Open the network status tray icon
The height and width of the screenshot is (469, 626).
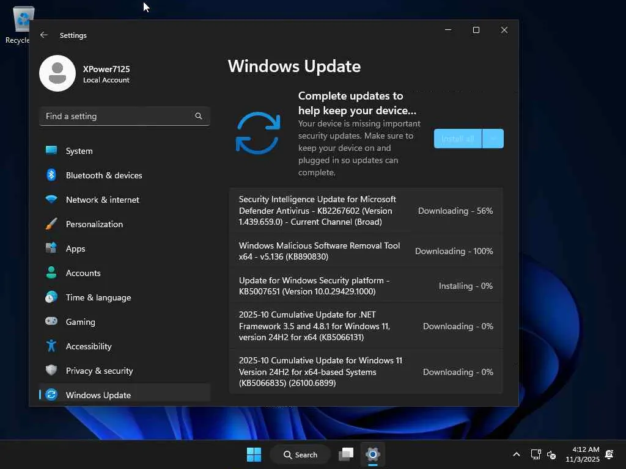tap(536, 454)
